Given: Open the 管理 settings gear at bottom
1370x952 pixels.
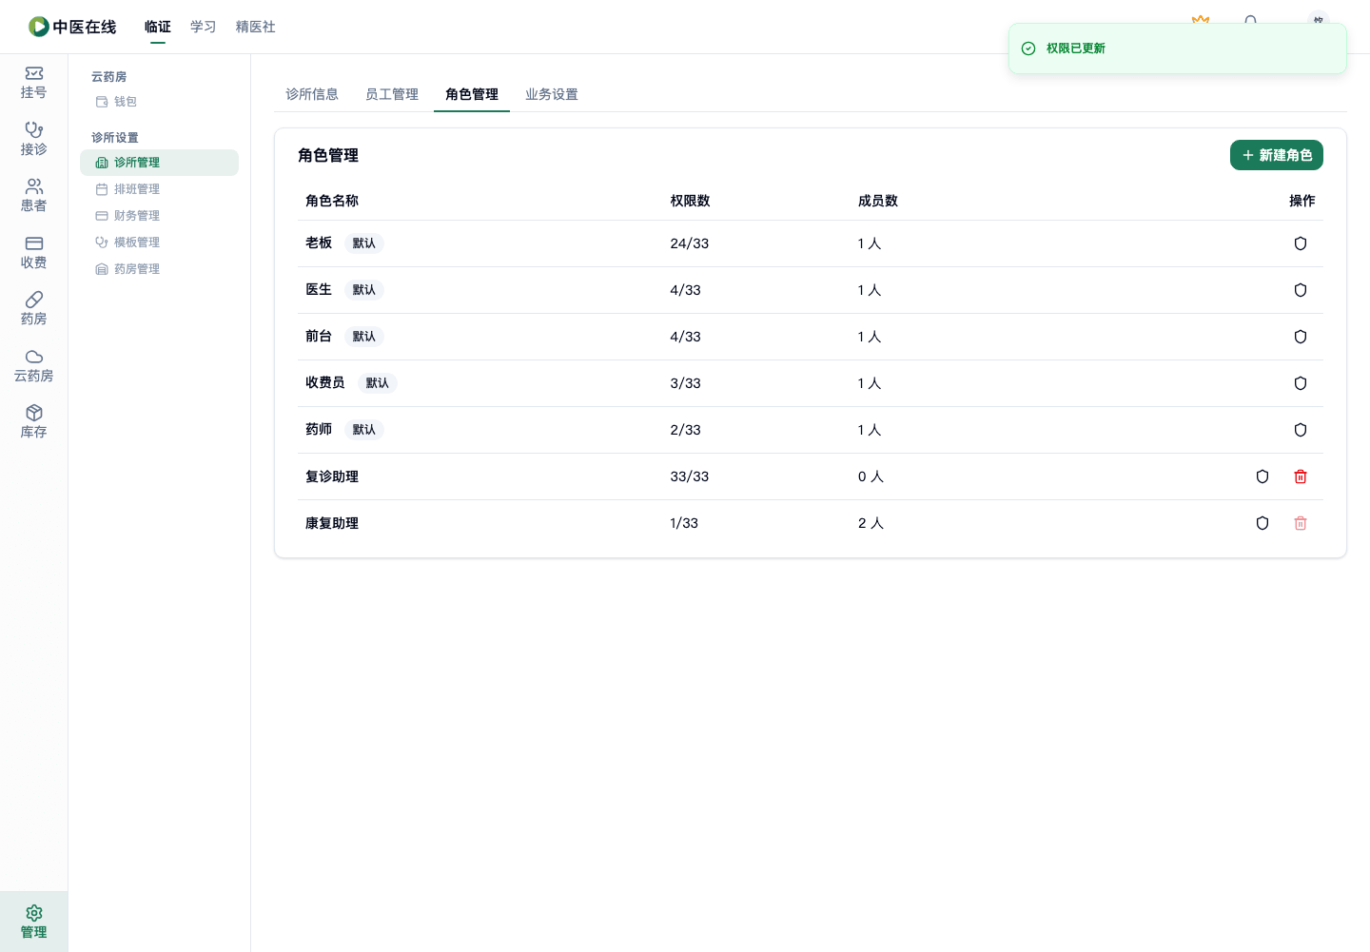Looking at the screenshot, I should tap(33, 922).
